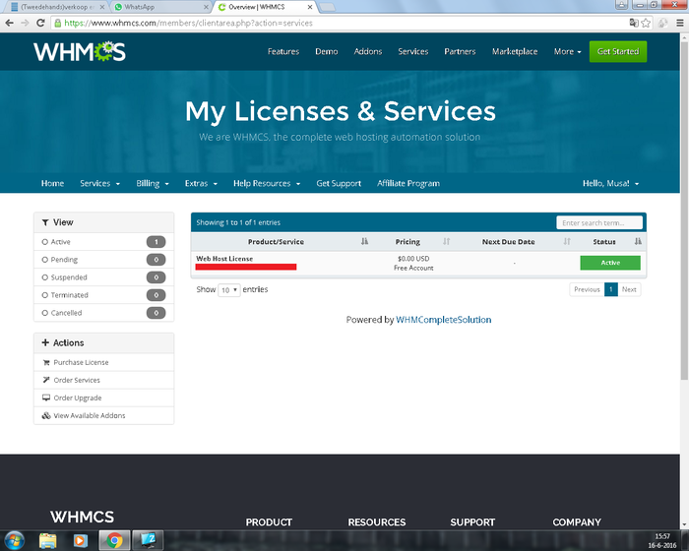689x551 pixels.
Task: Click the shopping cart icon for Purchase License
Action: pos(46,362)
